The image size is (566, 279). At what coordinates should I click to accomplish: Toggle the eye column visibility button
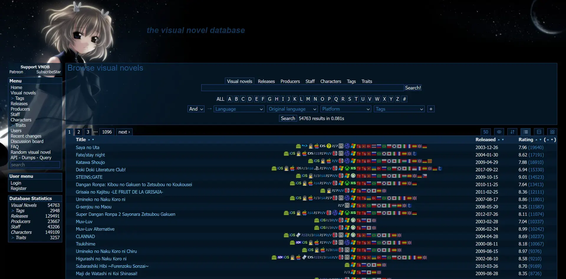[x=499, y=132]
